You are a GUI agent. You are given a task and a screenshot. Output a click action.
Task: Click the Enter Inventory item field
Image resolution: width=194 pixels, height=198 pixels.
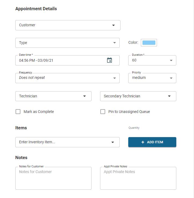coord(67,142)
